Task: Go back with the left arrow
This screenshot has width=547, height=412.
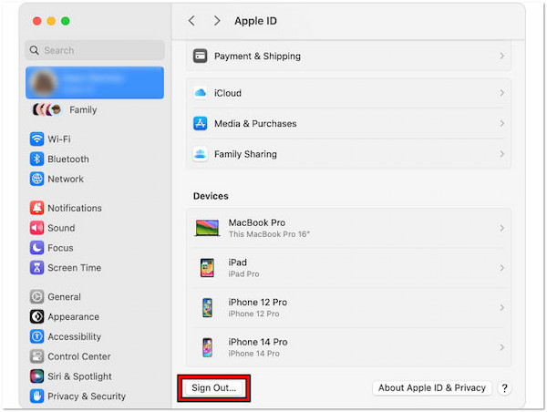Action: point(191,21)
